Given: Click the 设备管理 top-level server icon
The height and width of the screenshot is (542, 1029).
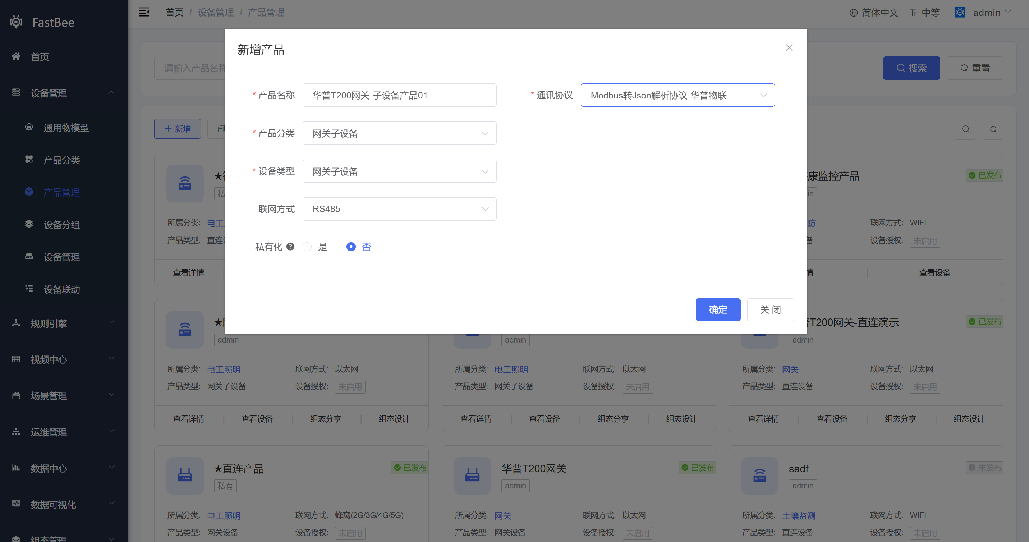Looking at the screenshot, I should 16,93.
